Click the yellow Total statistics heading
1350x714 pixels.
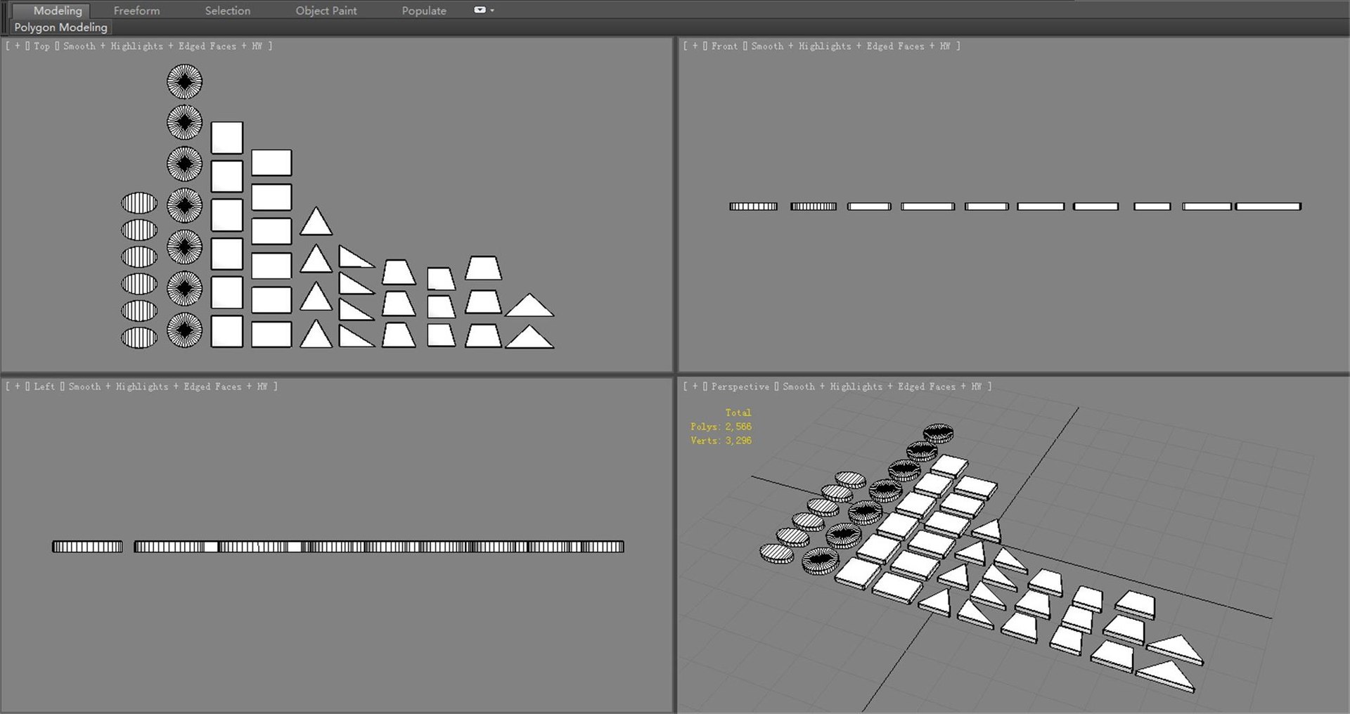(x=738, y=413)
